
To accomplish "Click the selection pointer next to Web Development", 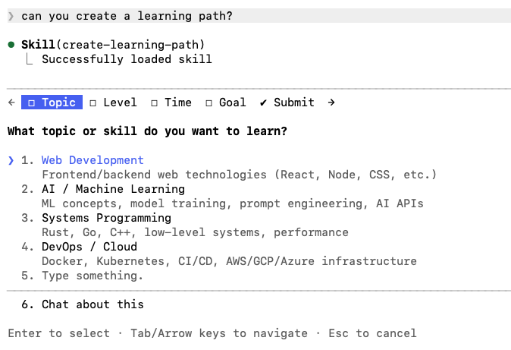I will pyautogui.click(x=11, y=160).
